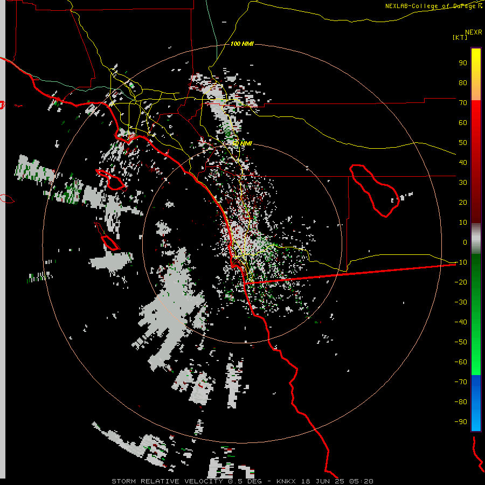Click the -70 knot scale label
The image size is (485, 485).
[461, 382]
